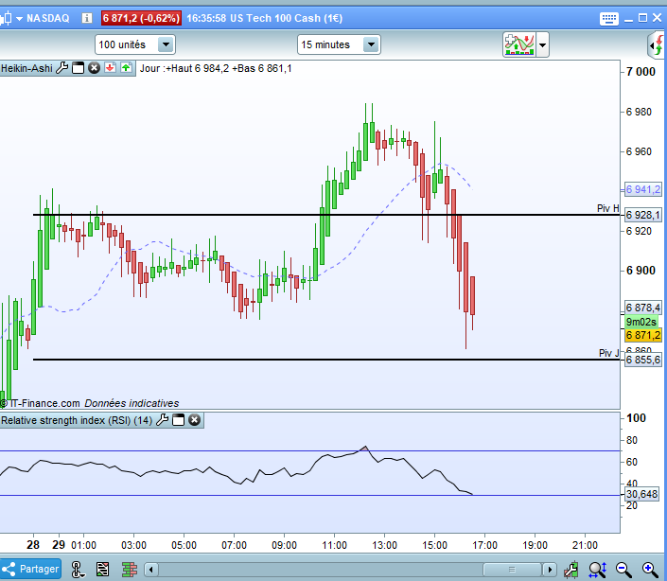Viewport: 667px width, 581px height.
Task: Click the 13:00 time axis label
Action: pos(384,545)
